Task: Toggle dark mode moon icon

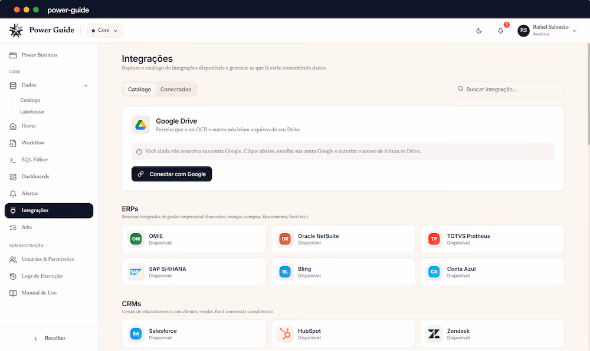Action: (479, 31)
